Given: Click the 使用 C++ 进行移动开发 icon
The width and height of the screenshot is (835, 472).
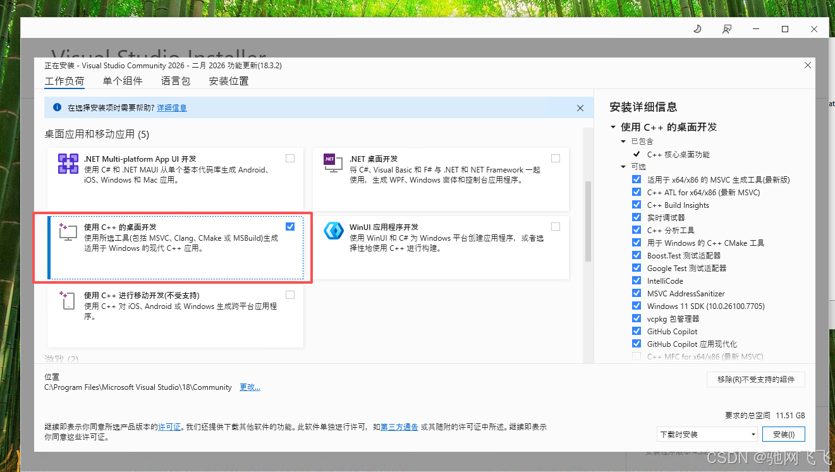Looking at the screenshot, I should [68, 300].
